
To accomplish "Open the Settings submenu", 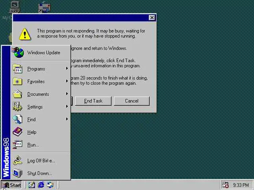I will pos(40,107).
